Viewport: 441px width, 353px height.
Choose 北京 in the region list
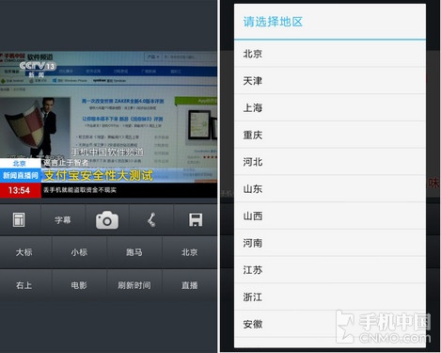[x=330, y=54]
